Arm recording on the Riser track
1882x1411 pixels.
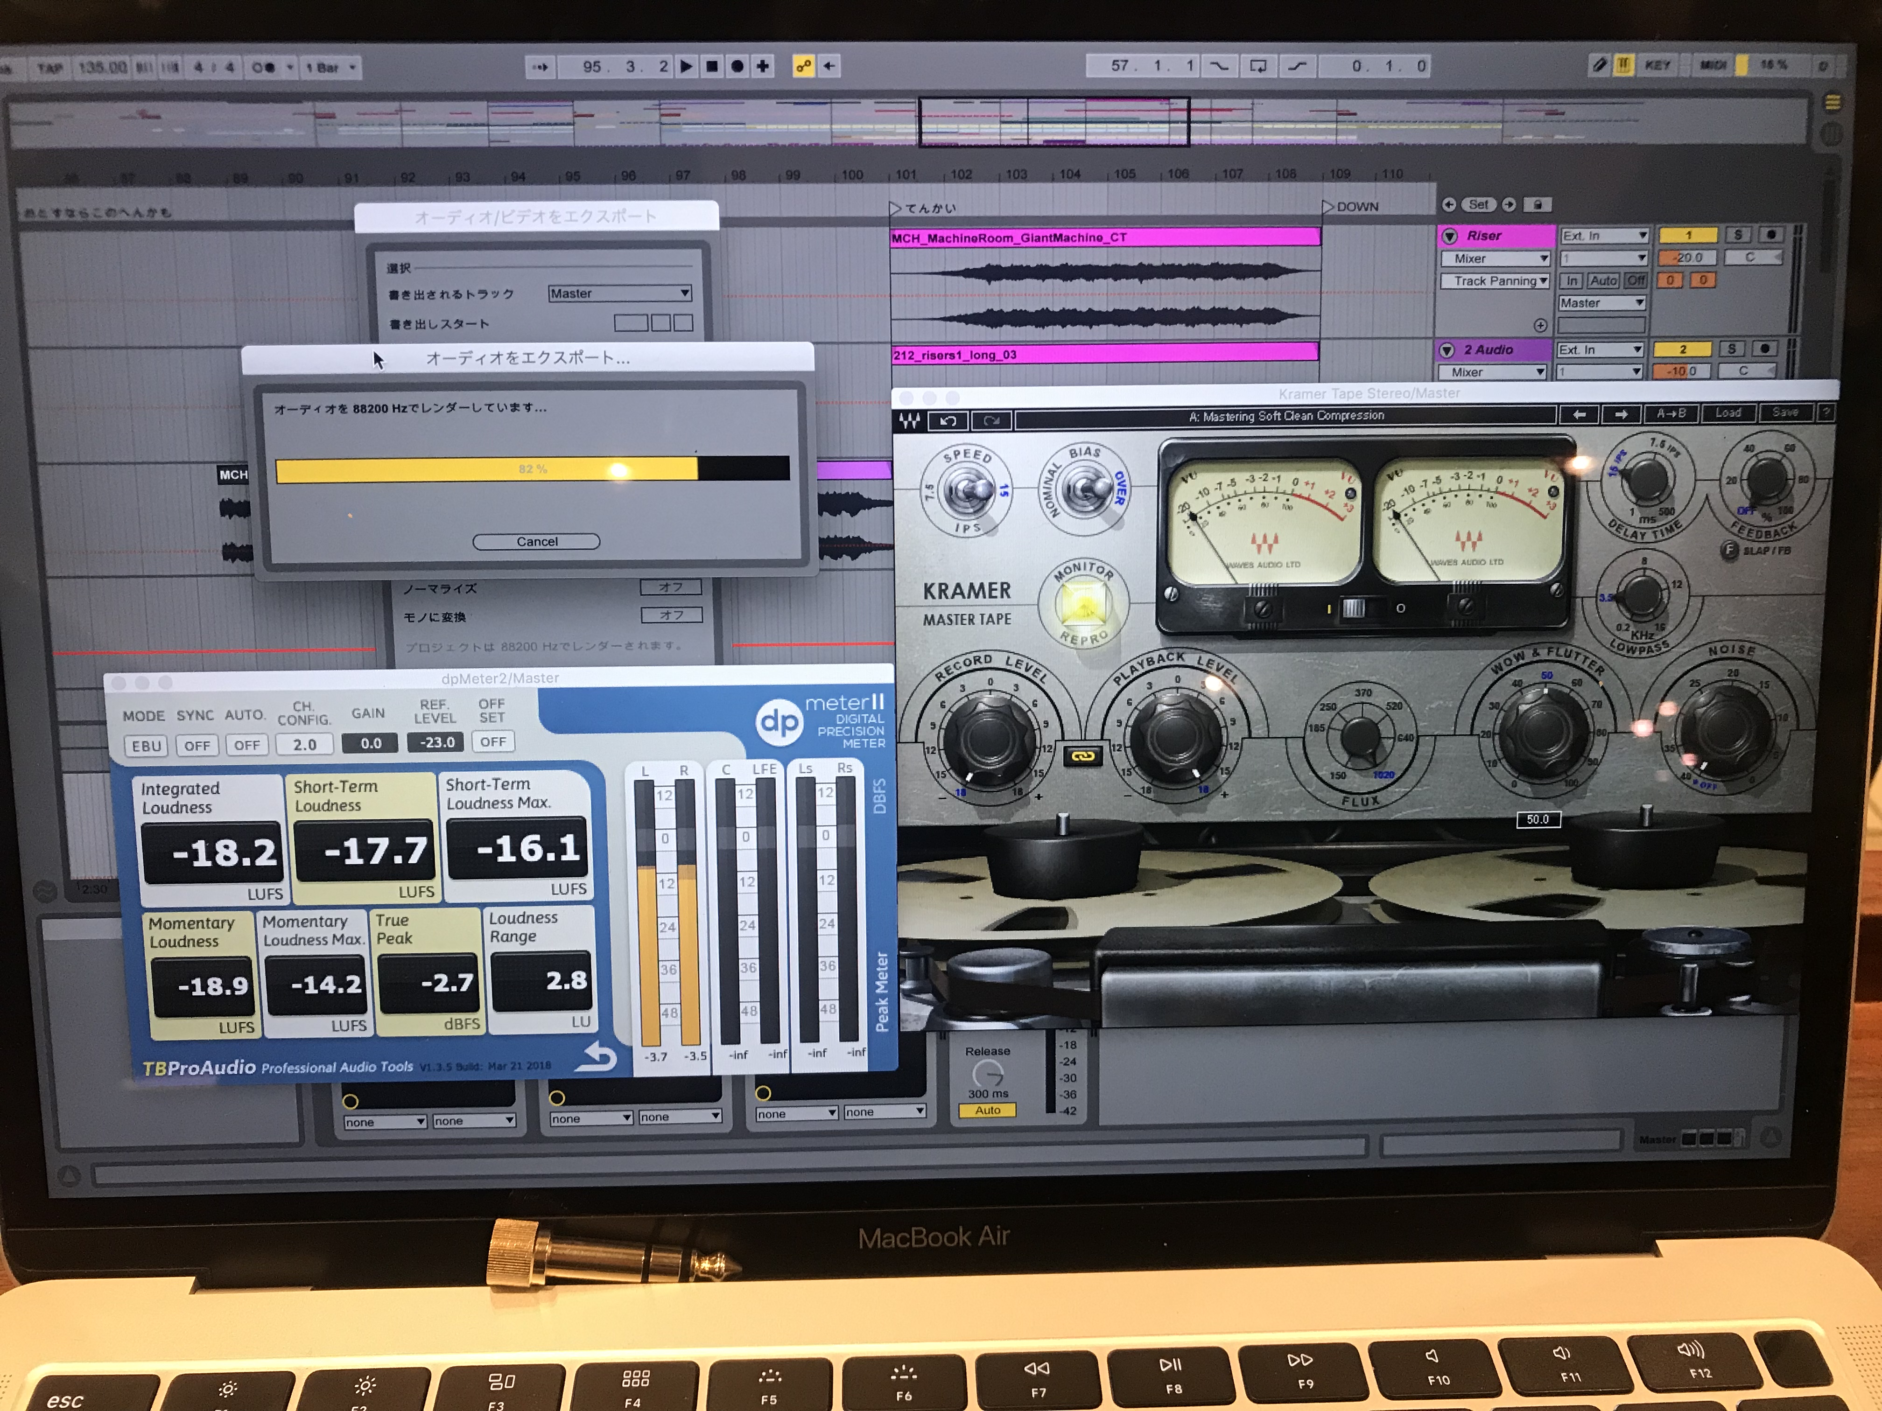[x=1771, y=234]
